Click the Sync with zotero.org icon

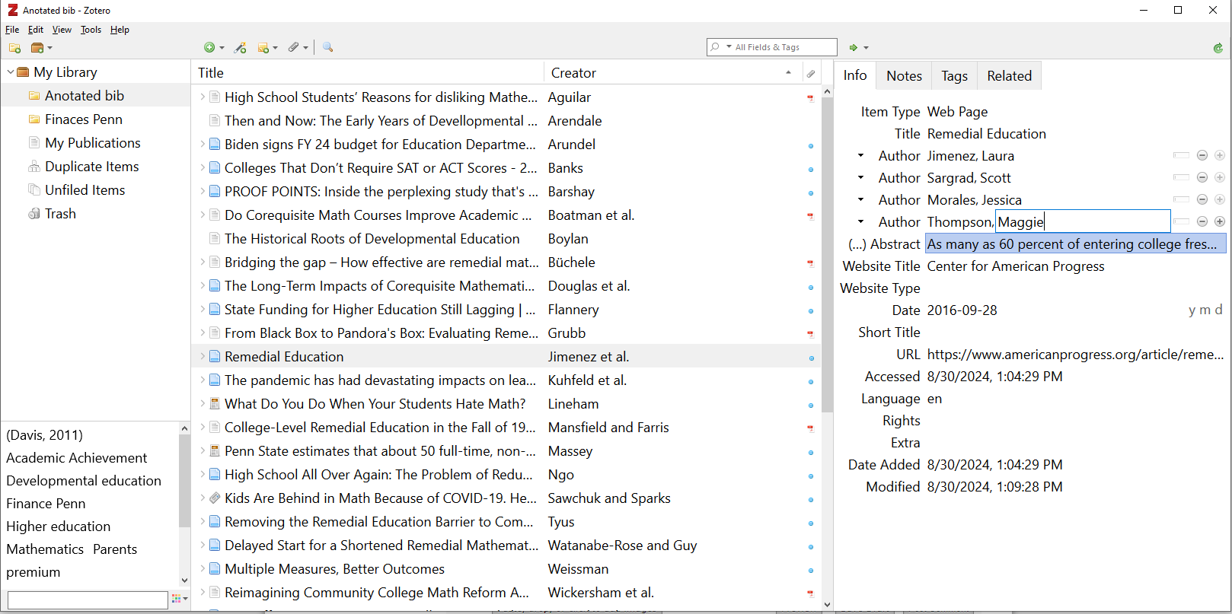1218,47
